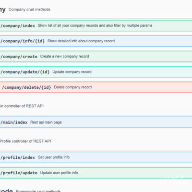Expand the /profile/index endpoint row
The width and height of the screenshot is (192, 192).
pos(96,157)
